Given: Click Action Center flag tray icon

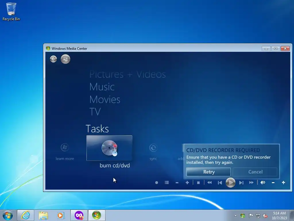Looking at the screenshot, I should (251, 216).
